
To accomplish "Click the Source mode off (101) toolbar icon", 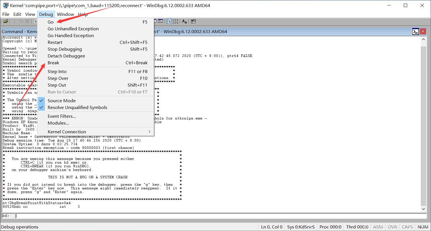I will (x=176, y=21).
